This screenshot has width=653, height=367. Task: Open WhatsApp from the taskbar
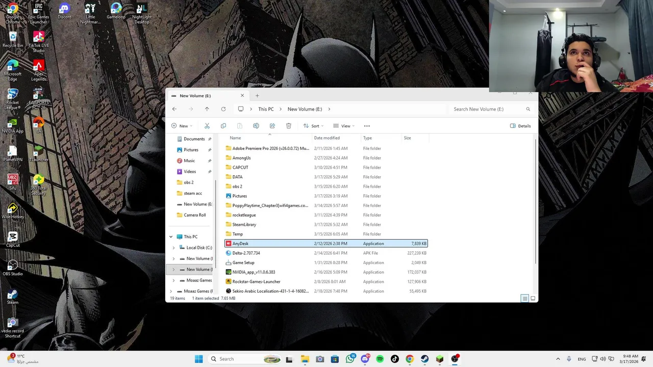(350, 359)
